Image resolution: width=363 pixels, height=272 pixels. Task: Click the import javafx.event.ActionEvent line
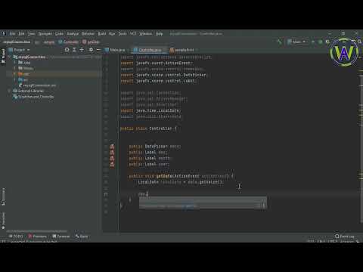coord(157,63)
